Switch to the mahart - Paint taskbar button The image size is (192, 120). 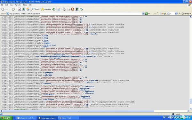[x=68, y=118]
